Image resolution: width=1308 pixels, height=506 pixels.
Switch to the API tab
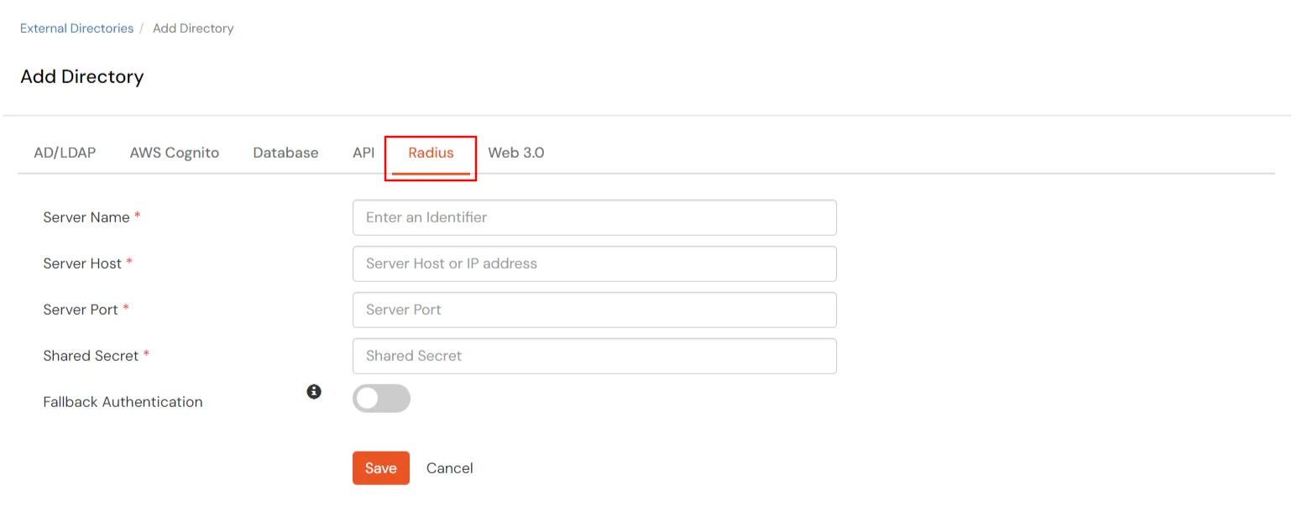click(363, 152)
